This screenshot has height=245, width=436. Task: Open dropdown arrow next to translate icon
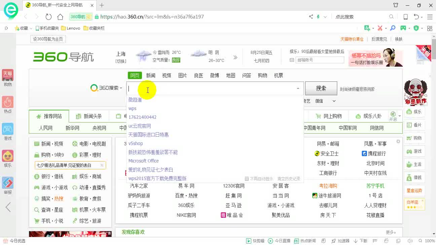(373, 28)
